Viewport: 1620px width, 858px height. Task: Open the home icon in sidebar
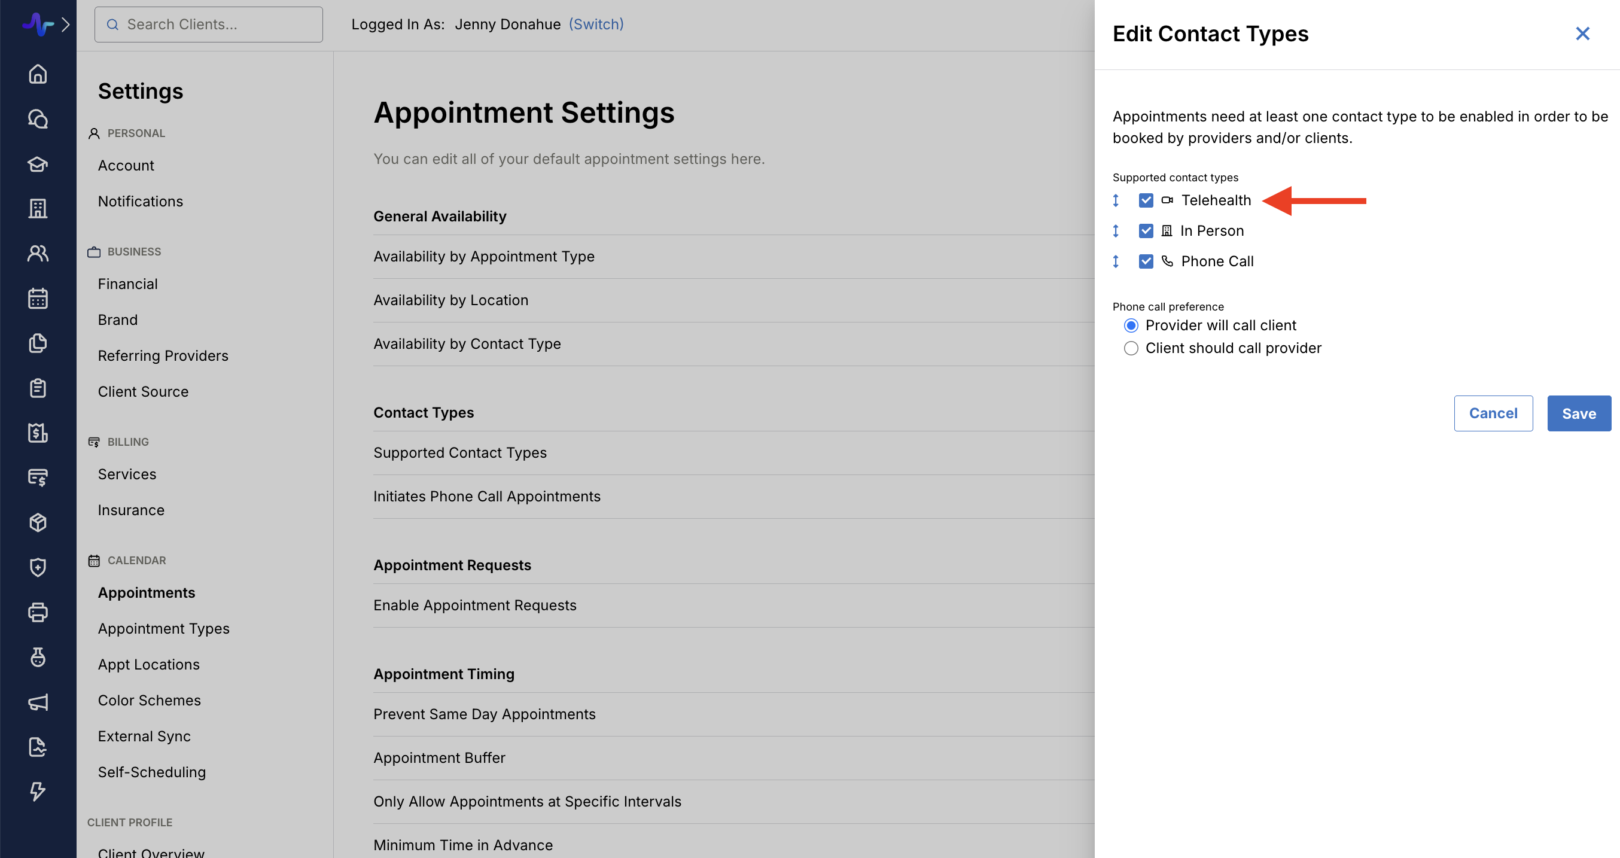pos(38,74)
